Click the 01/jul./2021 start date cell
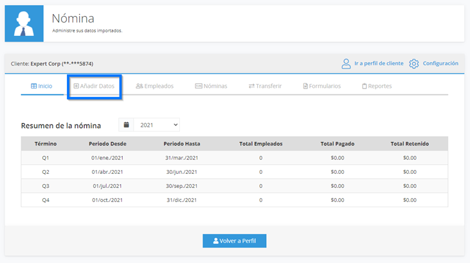This screenshot has height=263, width=470. (107, 186)
